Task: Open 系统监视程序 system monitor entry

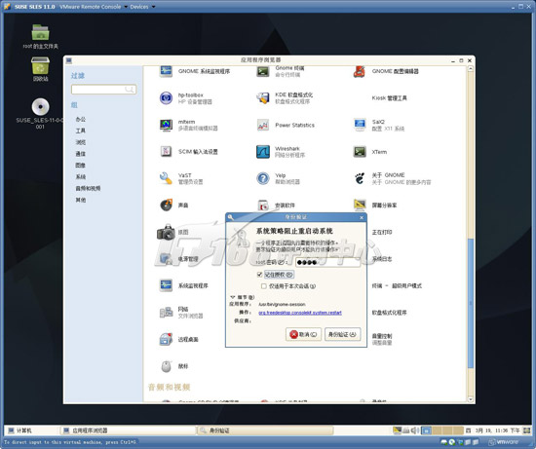Action: 193,285
